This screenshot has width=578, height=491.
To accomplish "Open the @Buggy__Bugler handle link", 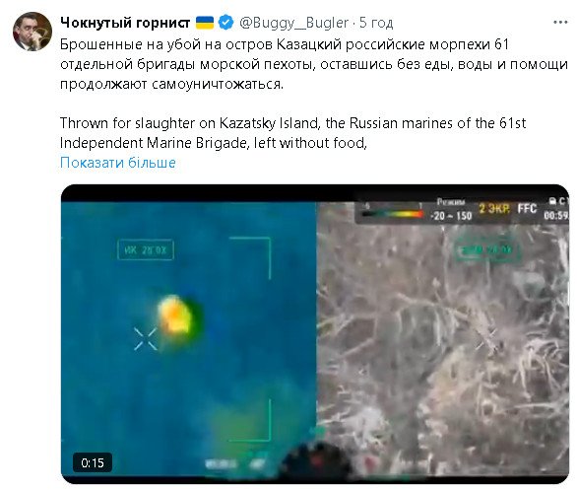I will tap(293, 23).
